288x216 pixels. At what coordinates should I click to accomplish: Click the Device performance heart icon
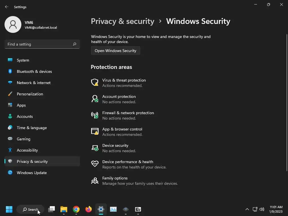tap(95, 164)
